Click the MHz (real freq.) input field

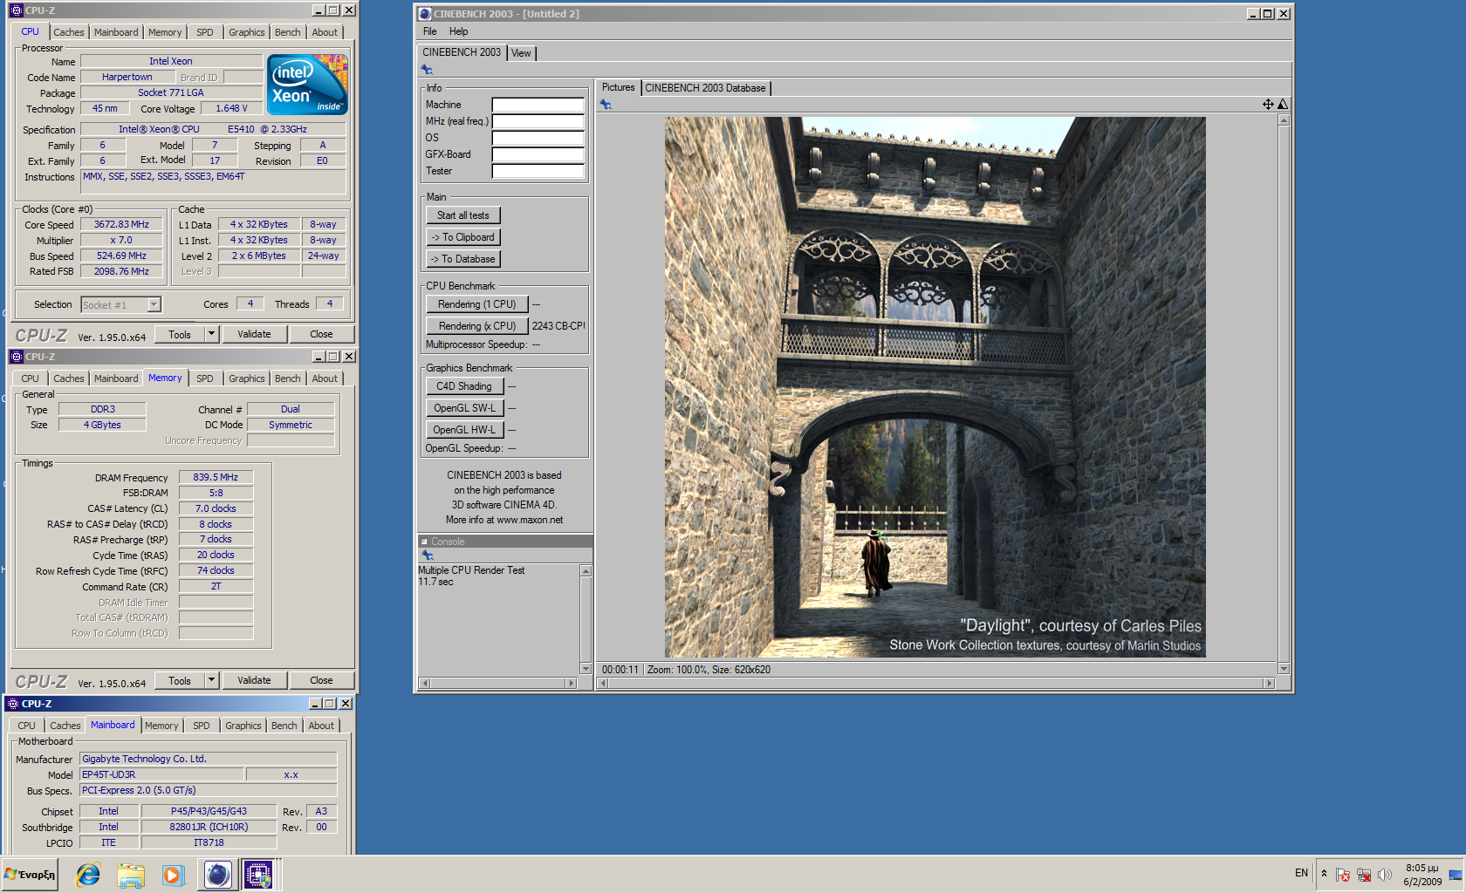pyautogui.click(x=538, y=121)
